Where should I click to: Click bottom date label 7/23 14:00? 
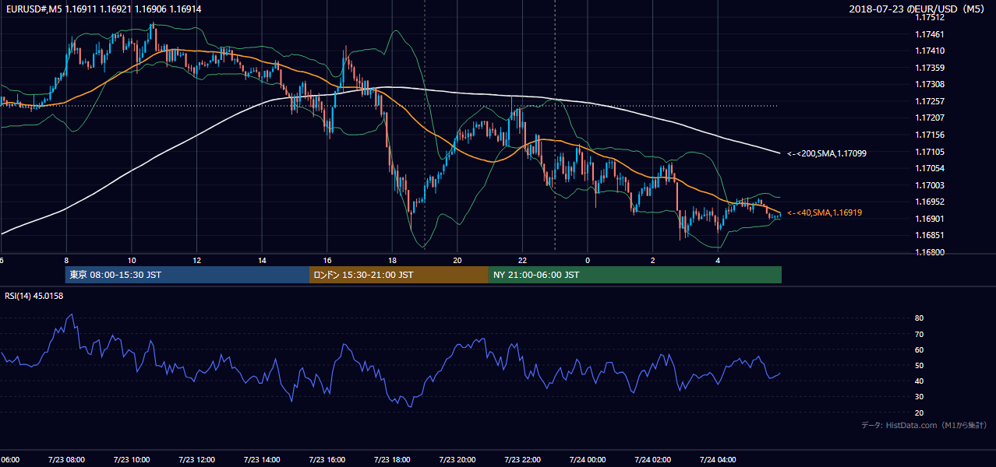click(261, 460)
